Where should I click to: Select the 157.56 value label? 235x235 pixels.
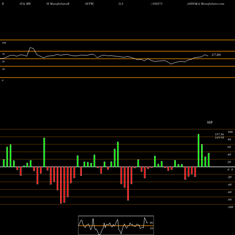[219, 134]
